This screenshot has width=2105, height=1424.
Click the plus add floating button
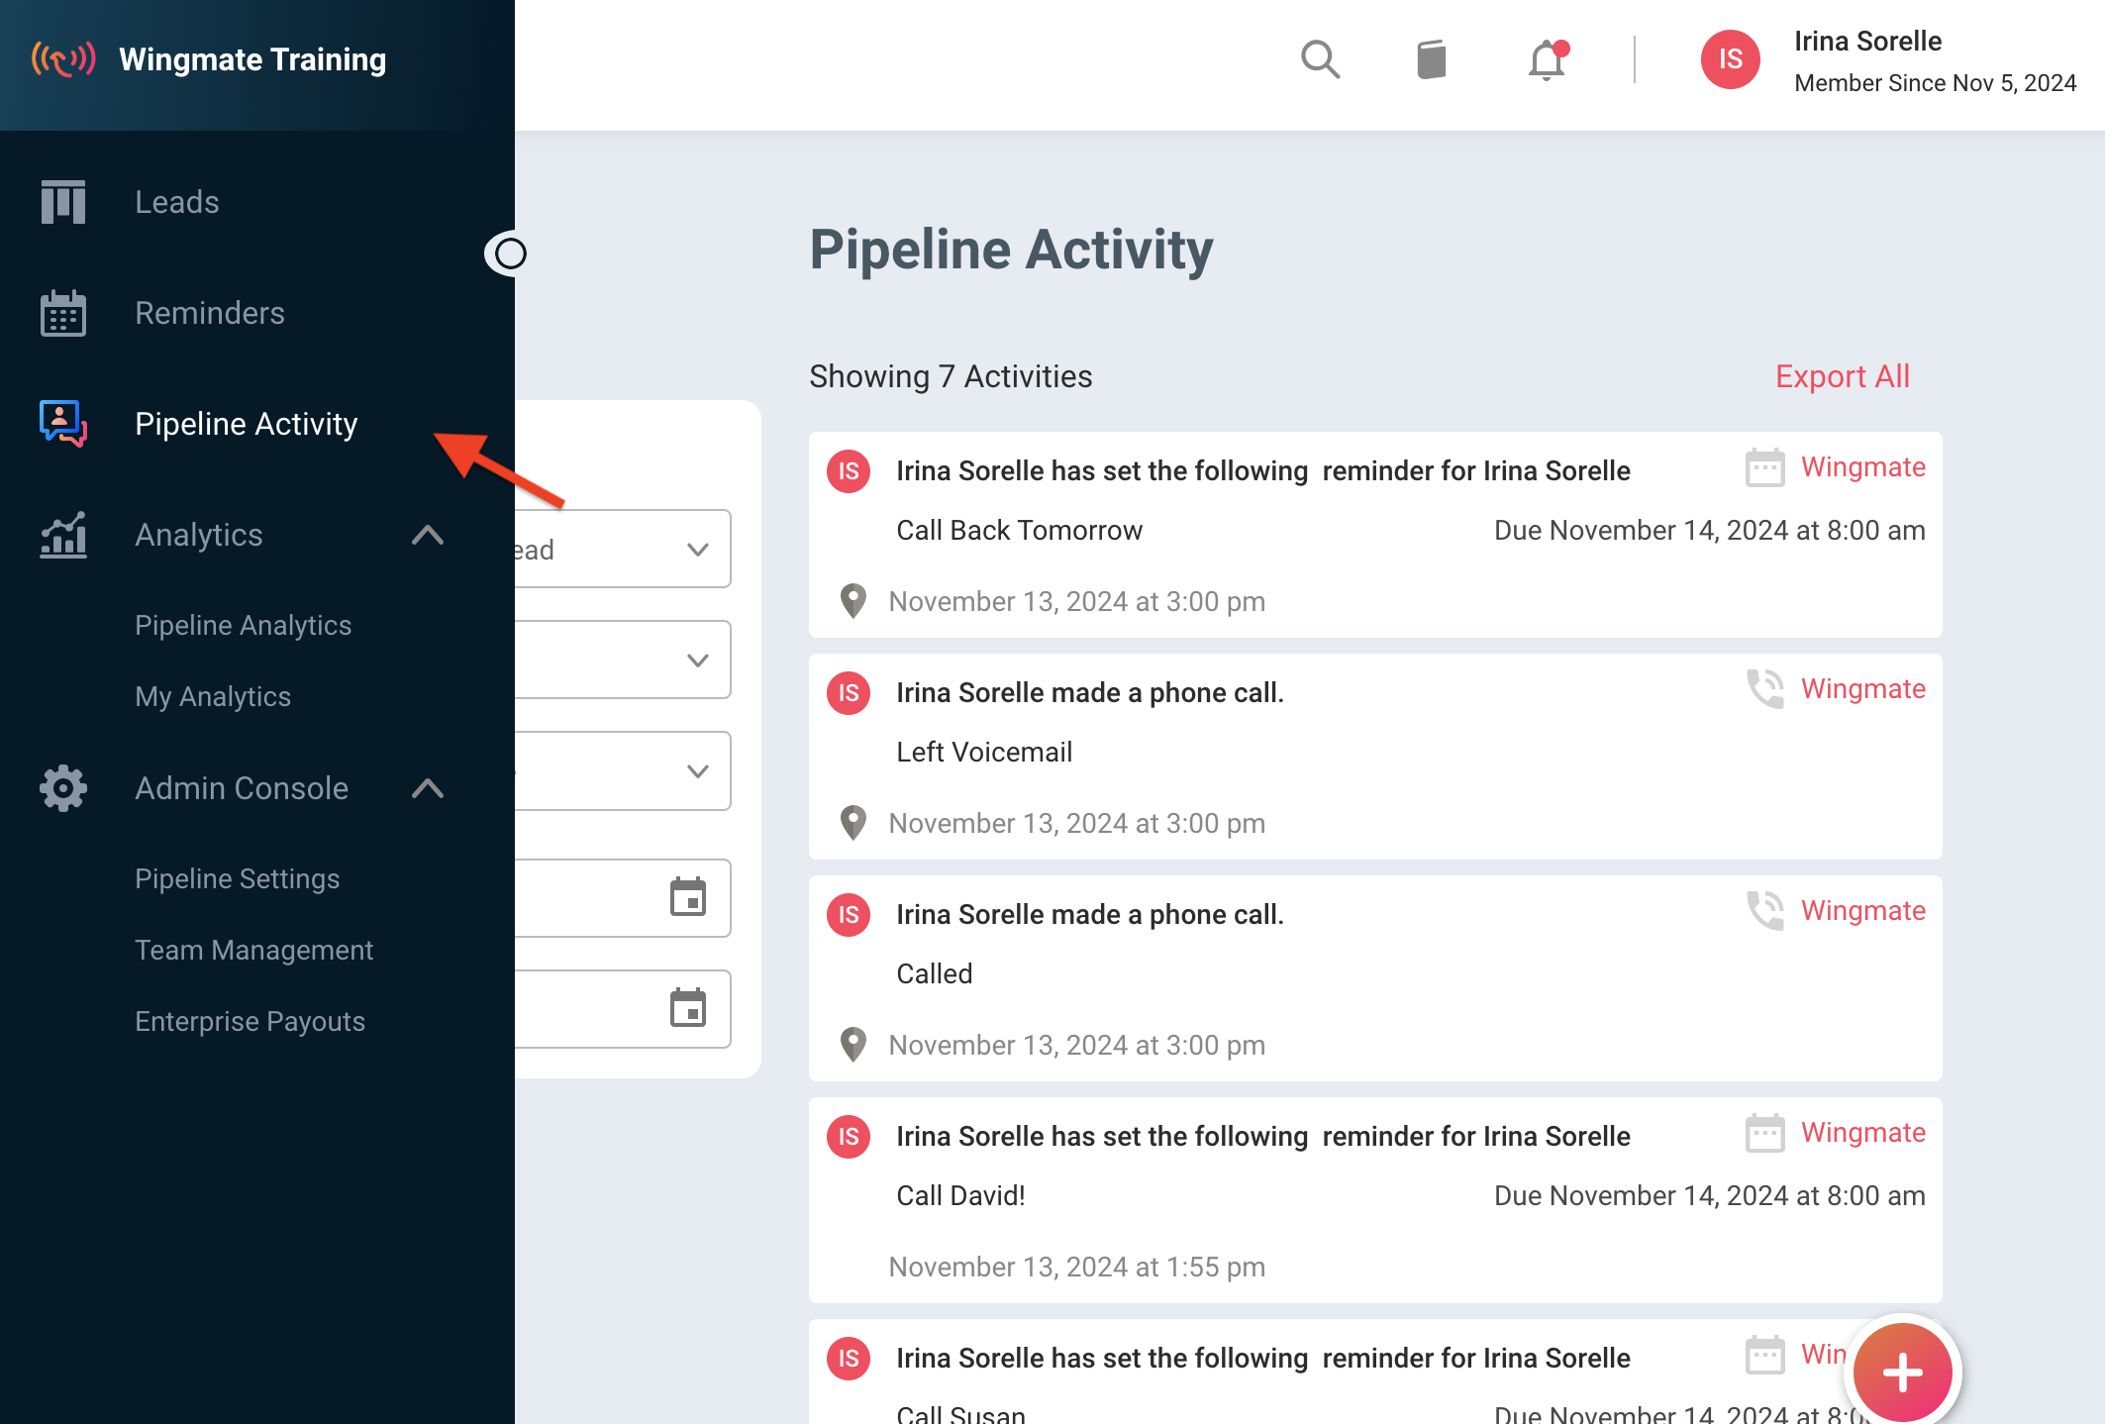click(x=1902, y=1373)
